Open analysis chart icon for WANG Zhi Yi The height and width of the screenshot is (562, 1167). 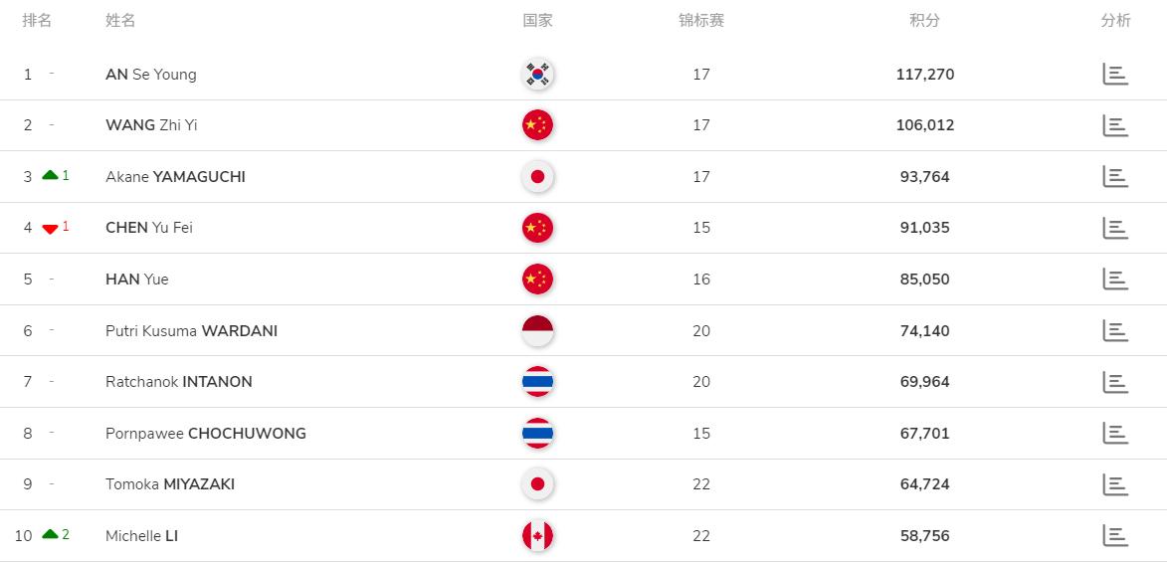[1115, 125]
